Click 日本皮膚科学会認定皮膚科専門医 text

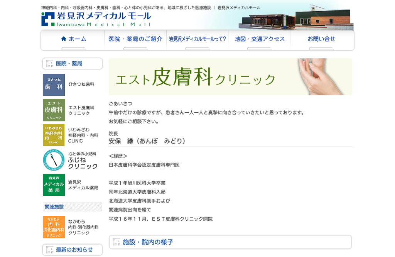[144, 165]
